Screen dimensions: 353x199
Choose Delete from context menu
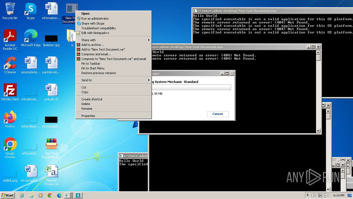click(114, 104)
